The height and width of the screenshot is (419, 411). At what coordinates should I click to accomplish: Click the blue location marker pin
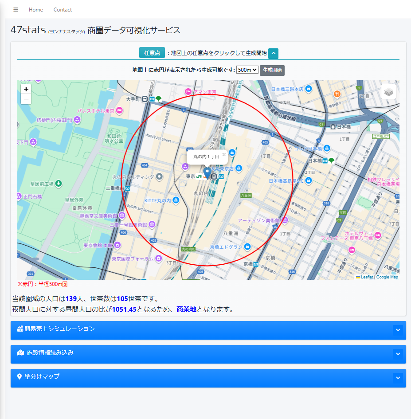(x=207, y=173)
